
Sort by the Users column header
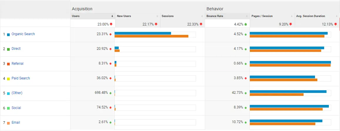pyautogui.click(x=76, y=16)
